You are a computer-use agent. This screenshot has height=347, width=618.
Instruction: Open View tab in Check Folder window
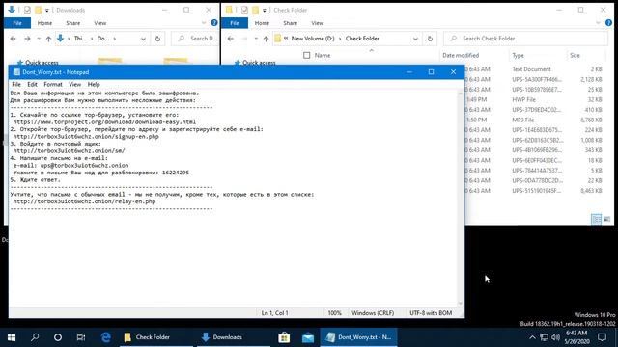[318, 23]
